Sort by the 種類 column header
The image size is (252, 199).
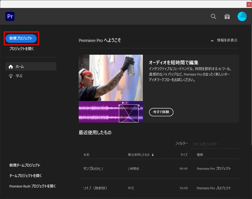point(200,155)
